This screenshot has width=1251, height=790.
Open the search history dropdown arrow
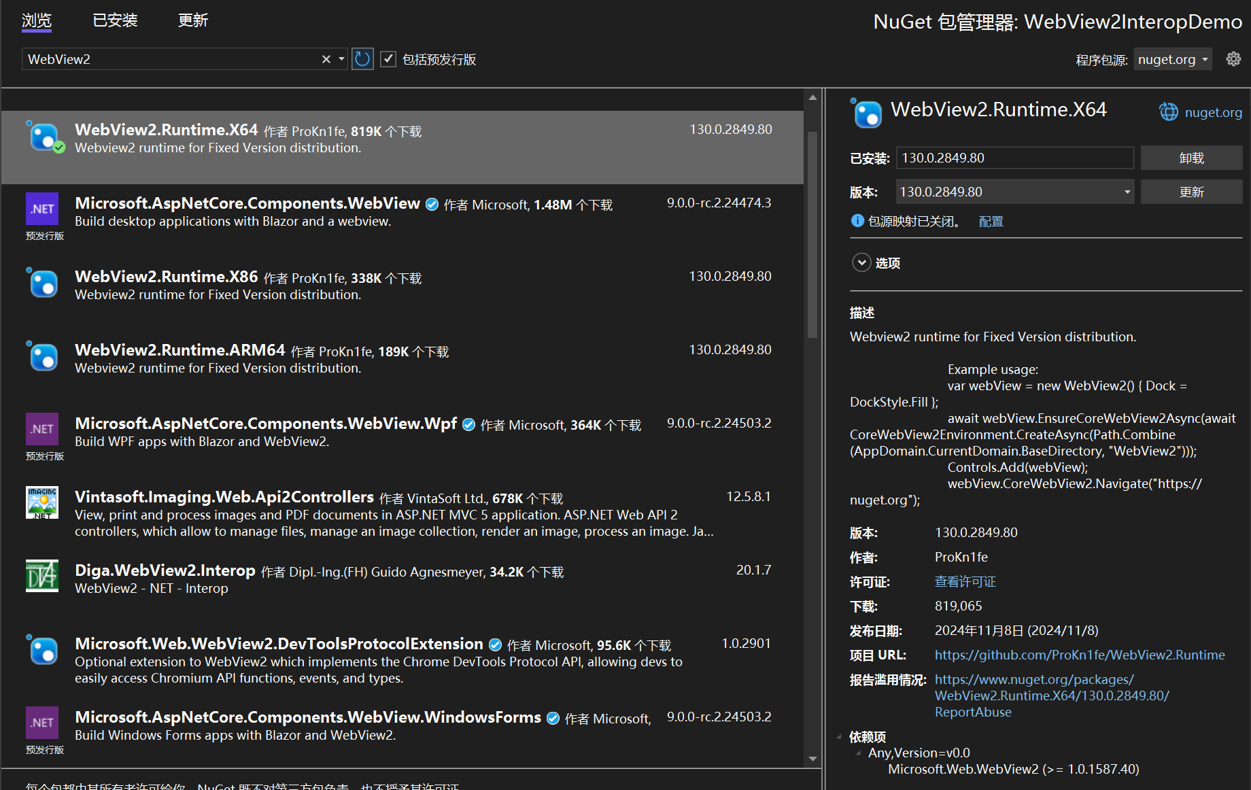[x=341, y=59]
